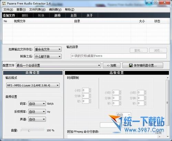The width and height of the screenshot is (172, 141).
Task: Open the 文件(X) menu
Action: pyautogui.click(x=8, y=10)
